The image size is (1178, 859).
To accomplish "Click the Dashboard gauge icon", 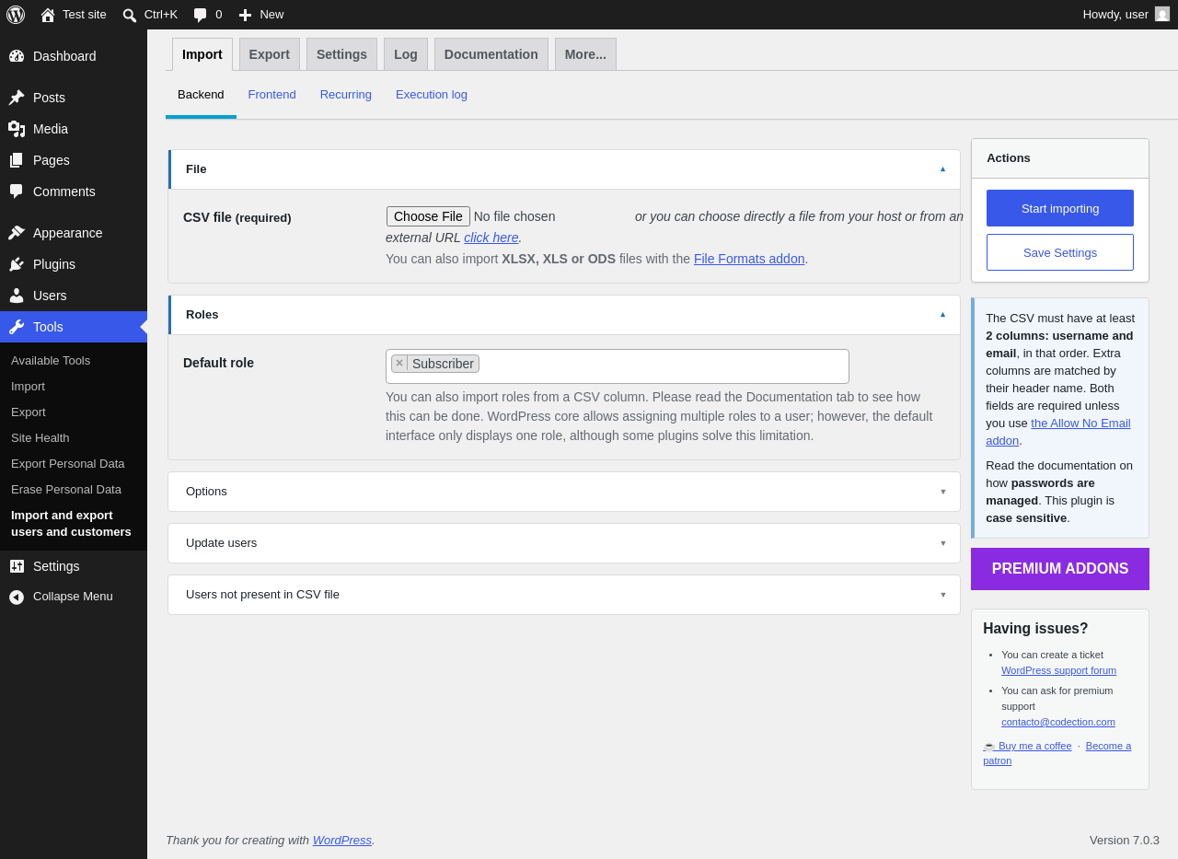I will [17, 56].
